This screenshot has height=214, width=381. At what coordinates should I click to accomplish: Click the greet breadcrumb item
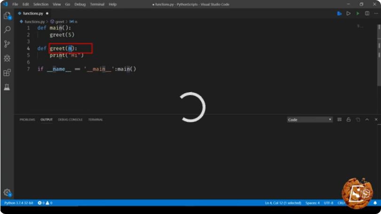coord(57,22)
